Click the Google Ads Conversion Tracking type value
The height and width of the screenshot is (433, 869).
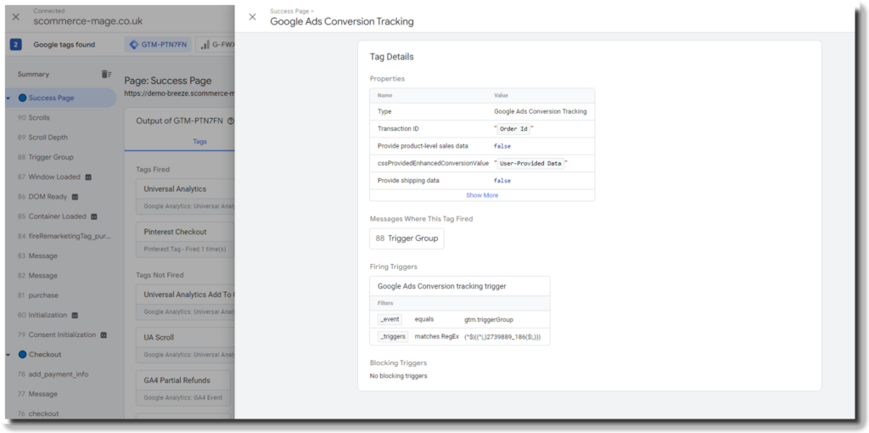(x=541, y=111)
